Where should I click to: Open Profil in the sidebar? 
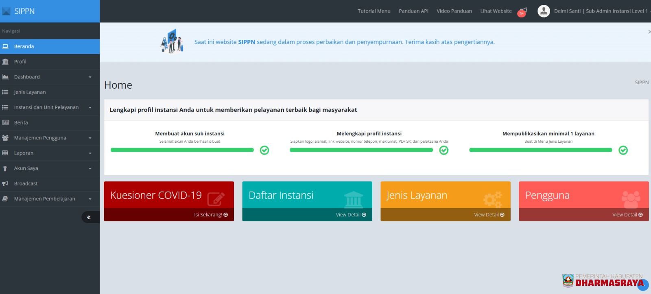[x=50, y=62]
